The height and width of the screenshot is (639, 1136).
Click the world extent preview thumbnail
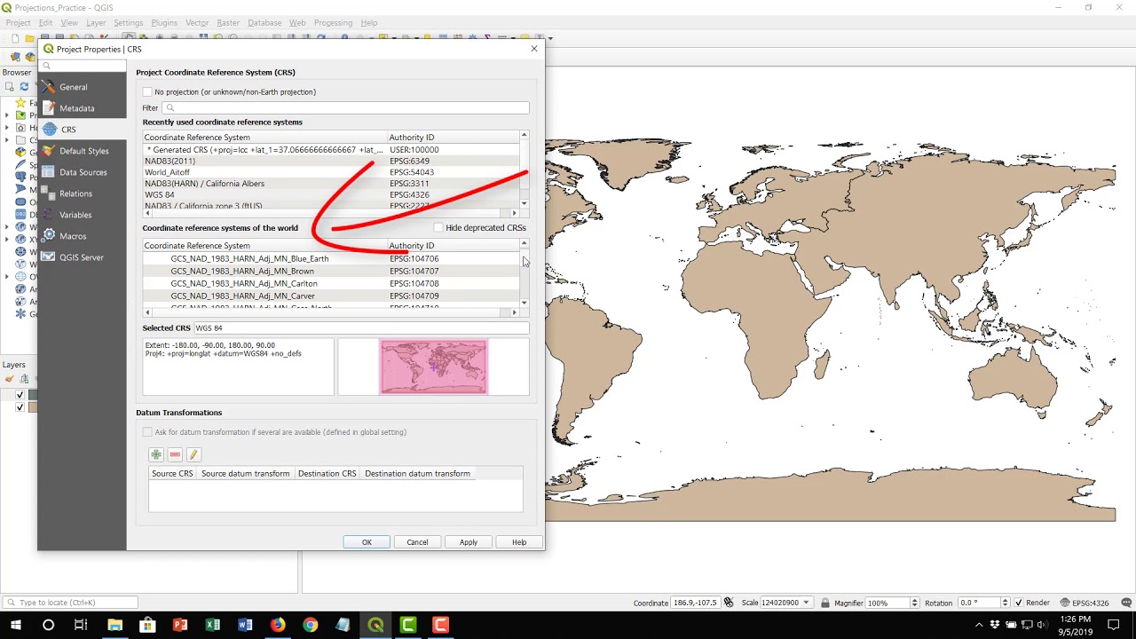[434, 367]
